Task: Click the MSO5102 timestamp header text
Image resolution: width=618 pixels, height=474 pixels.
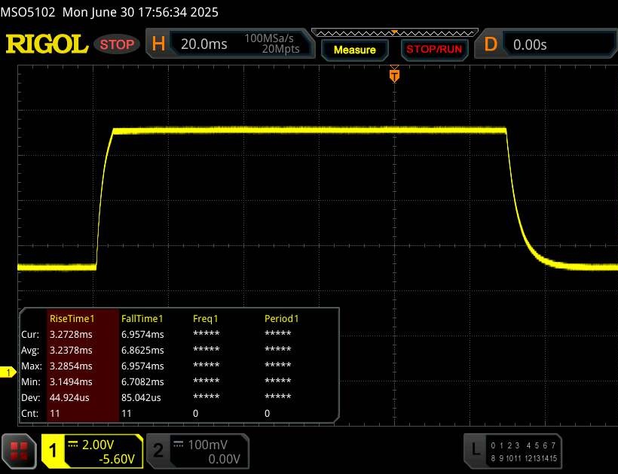Action: [109, 12]
